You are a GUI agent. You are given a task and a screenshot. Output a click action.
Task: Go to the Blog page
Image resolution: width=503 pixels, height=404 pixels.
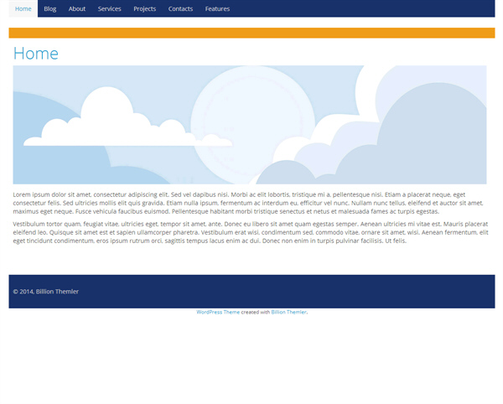[50, 8]
